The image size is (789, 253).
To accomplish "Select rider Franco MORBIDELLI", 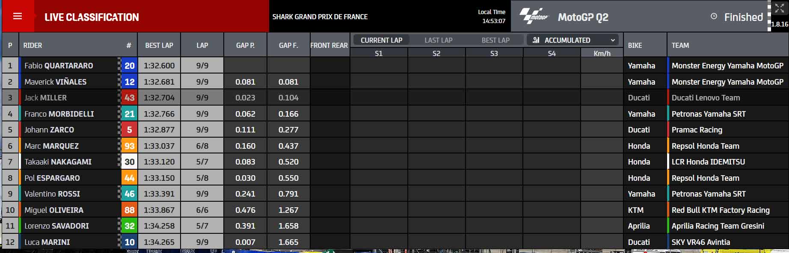I will [x=59, y=114].
